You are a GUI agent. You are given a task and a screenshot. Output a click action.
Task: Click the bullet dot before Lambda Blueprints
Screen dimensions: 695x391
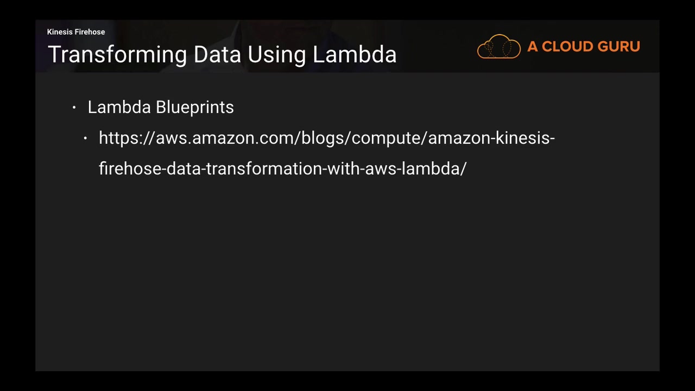click(74, 108)
